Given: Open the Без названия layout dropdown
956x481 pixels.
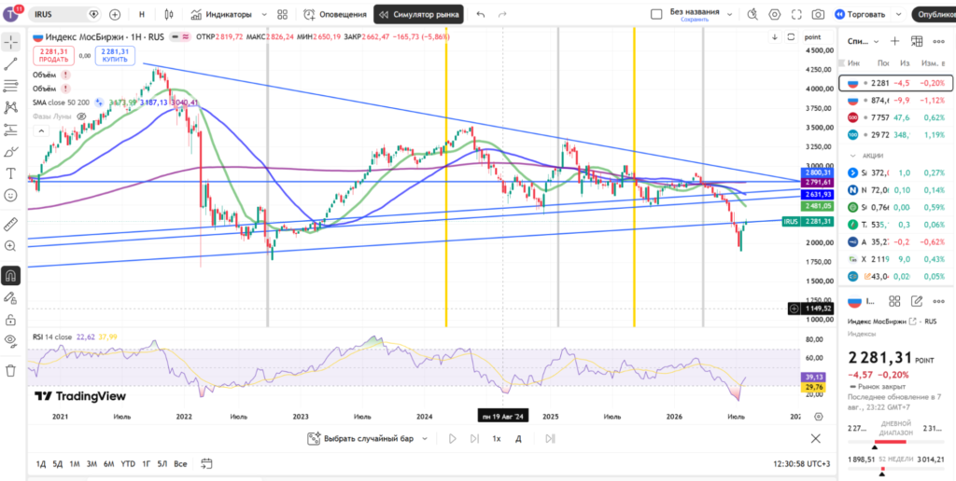Looking at the screenshot, I should tap(700, 12).
